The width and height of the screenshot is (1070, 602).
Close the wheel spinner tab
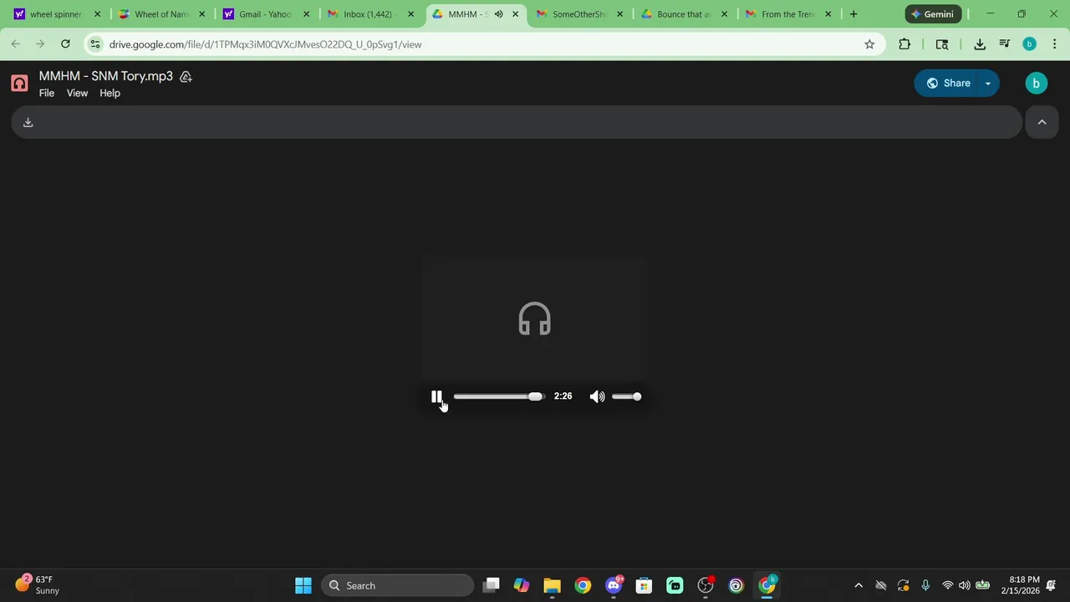(x=97, y=14)
